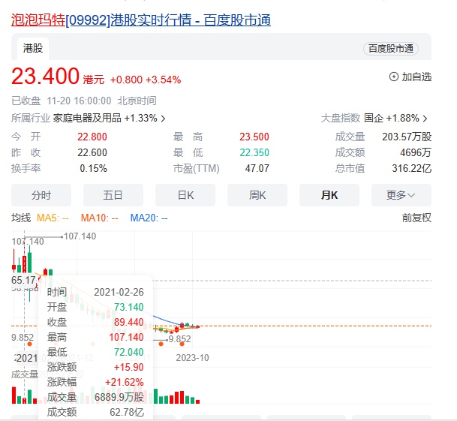Switch to the 日K chart tab
The height and width of the screenshot is (421, 457).
[x=185, y=195]
